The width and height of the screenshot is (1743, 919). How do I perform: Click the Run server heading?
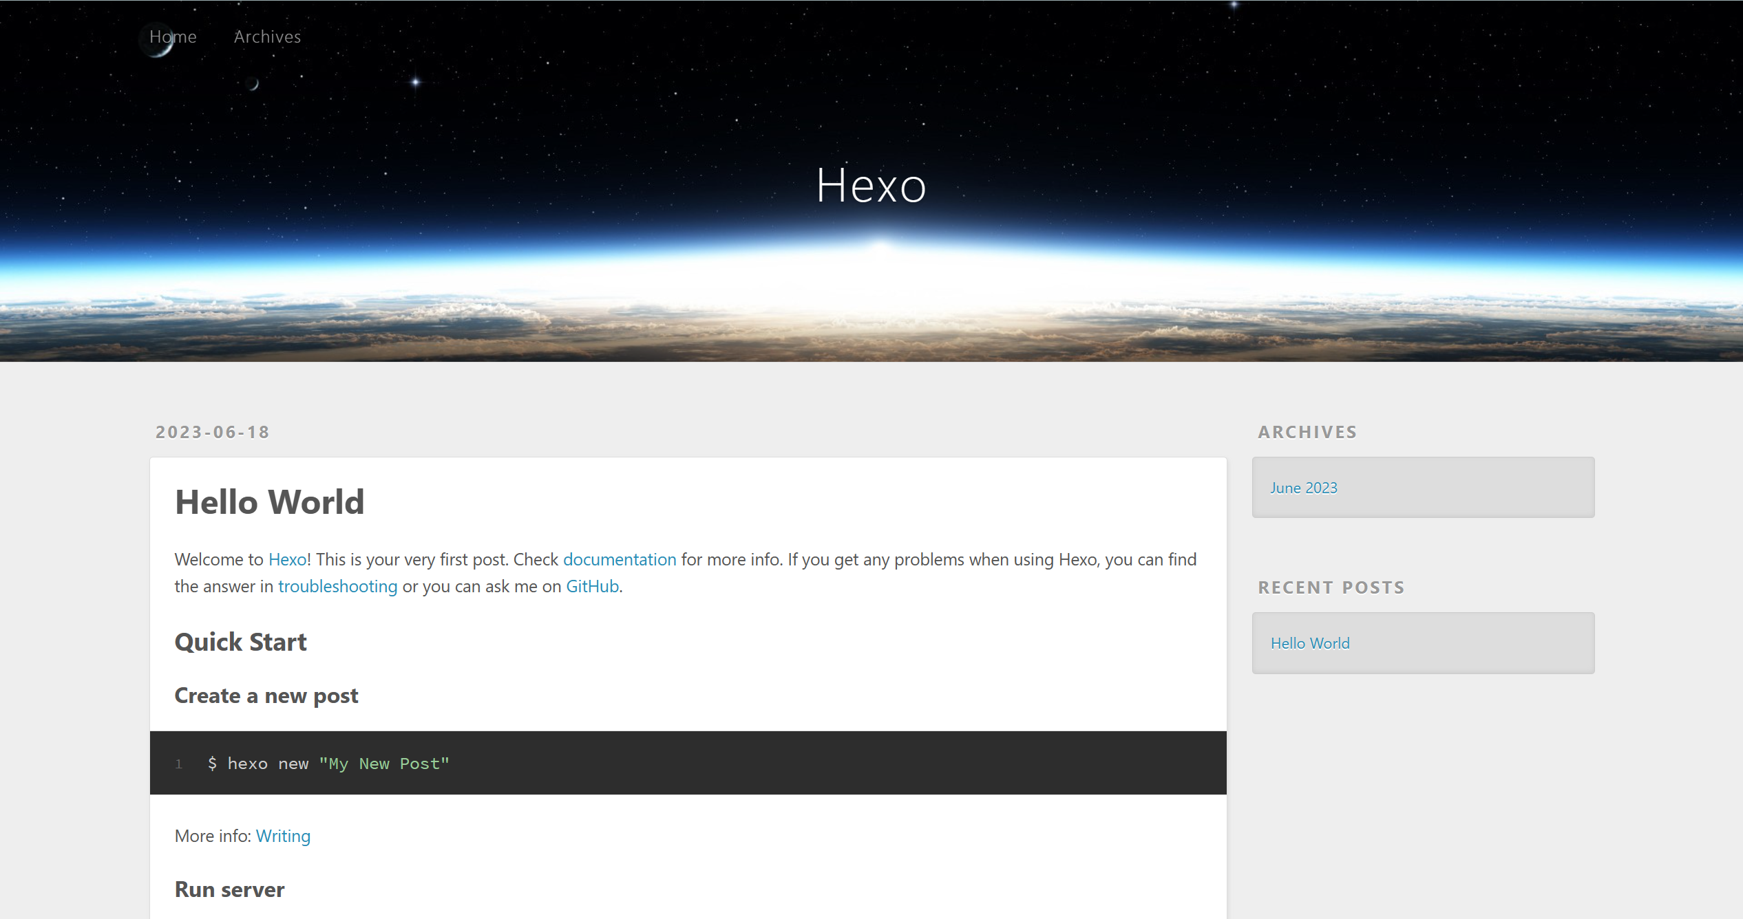tap(229, 889)
